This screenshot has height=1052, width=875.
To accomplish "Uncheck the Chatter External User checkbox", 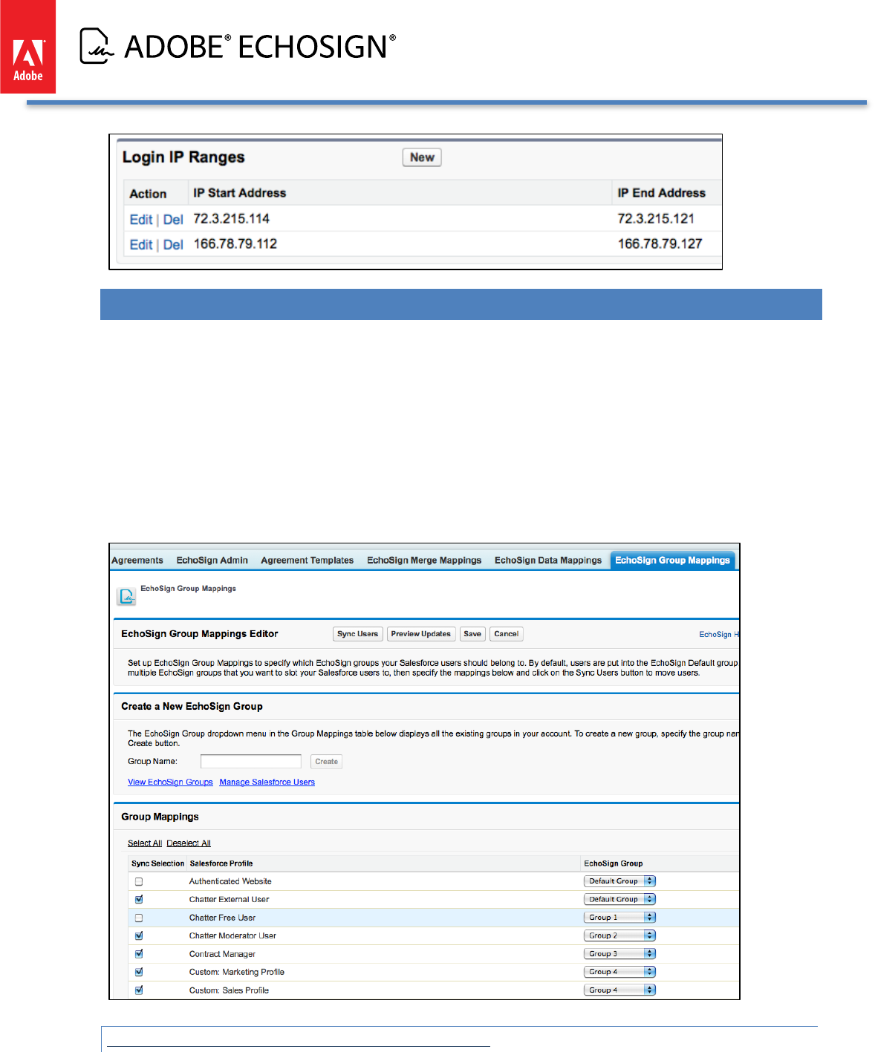I will pos(139,900).
